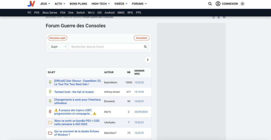Click the green pin beside Tainted Grail

click(50, 92)
